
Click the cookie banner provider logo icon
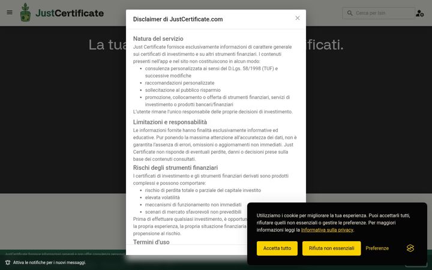[x=410, y=248]
